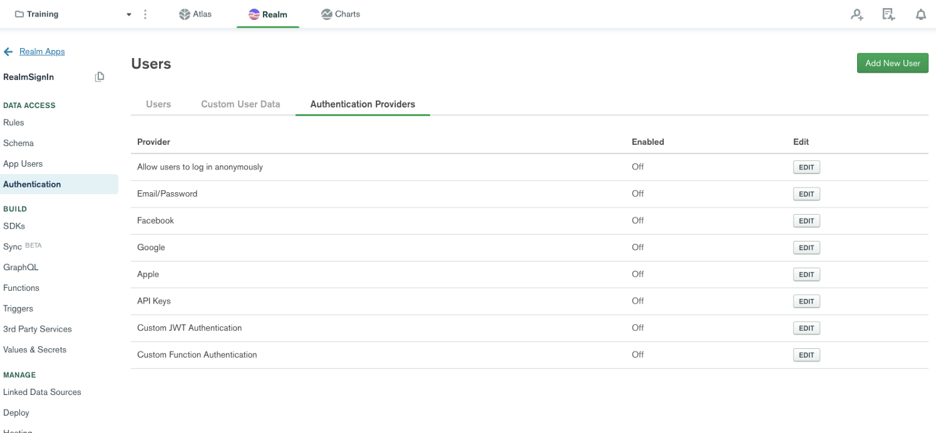
Task: Click the Apple provider name
Action: tap(148, 274)
